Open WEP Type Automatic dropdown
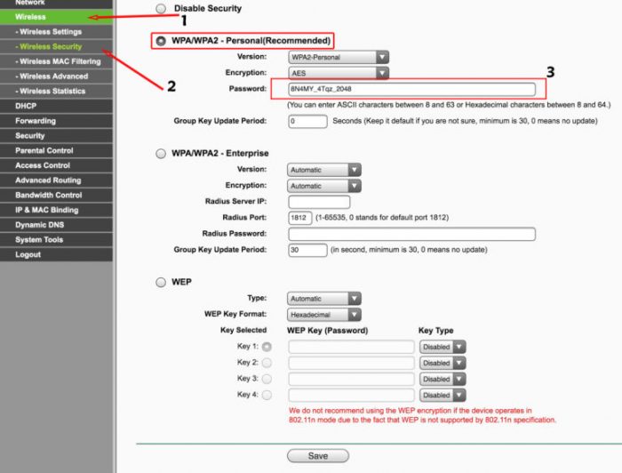 tap(324, 299)
